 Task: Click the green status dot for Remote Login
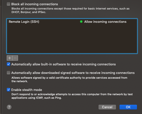click(81, 22)
